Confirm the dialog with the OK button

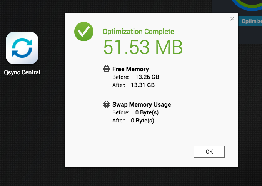point(209,152)
